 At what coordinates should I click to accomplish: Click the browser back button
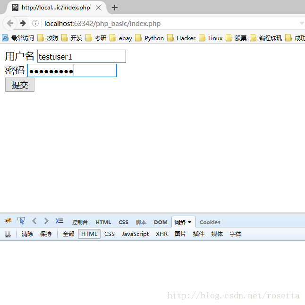(x=10, y=24)
